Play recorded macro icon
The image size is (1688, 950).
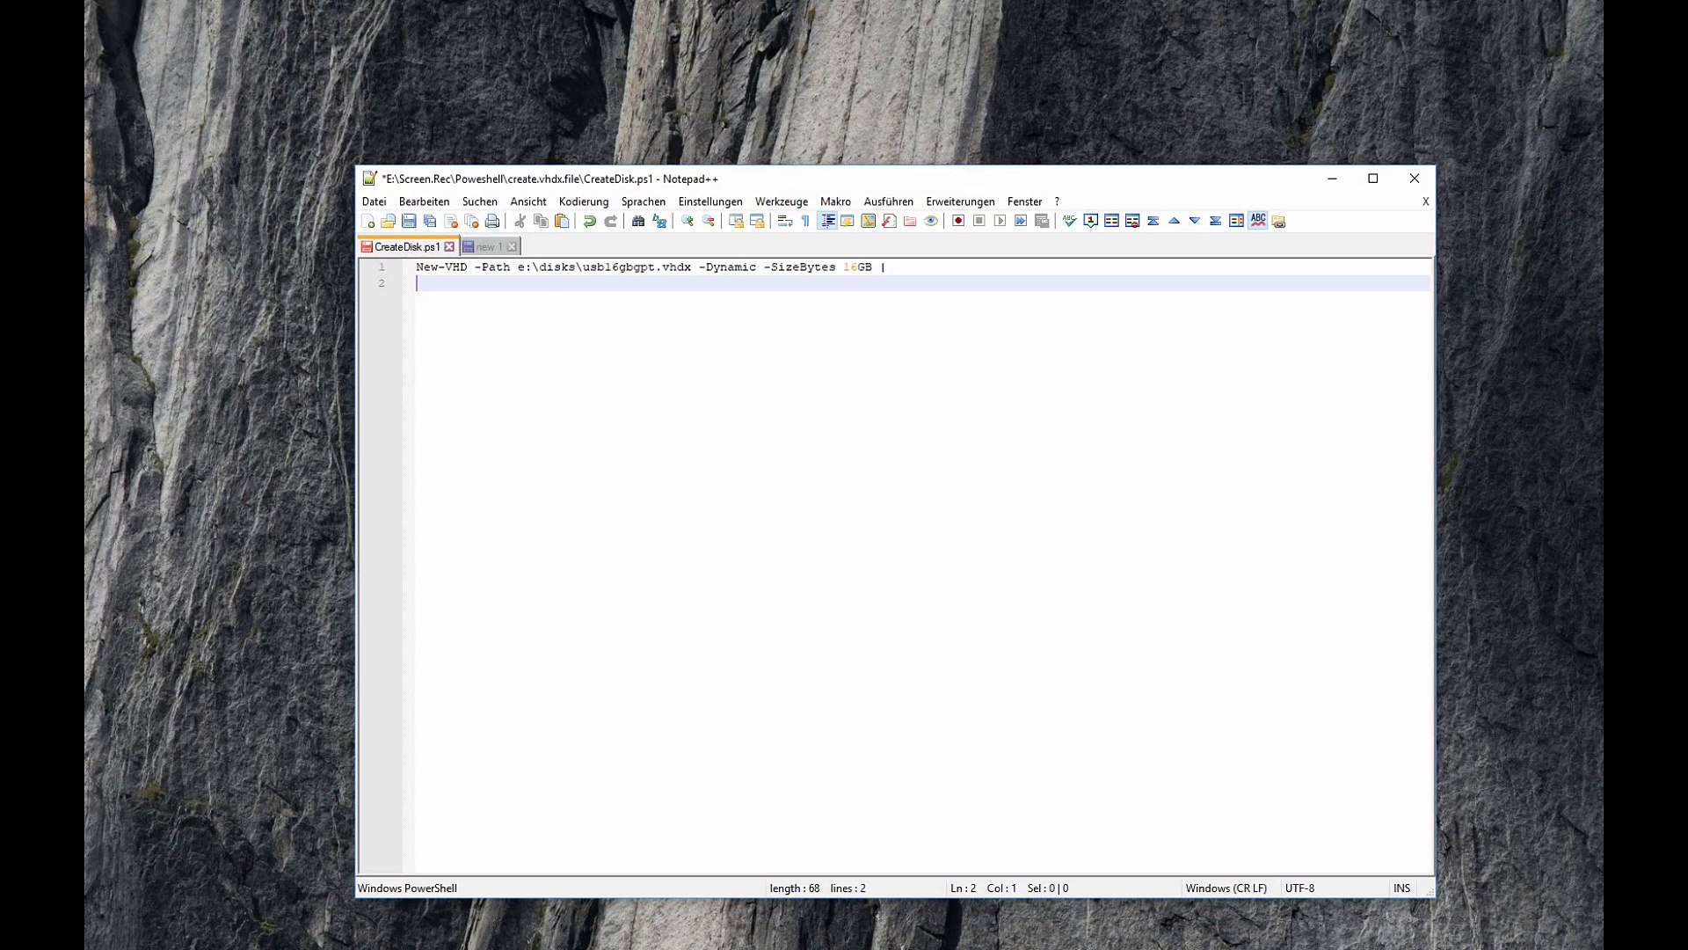[x=1000, y=221]
